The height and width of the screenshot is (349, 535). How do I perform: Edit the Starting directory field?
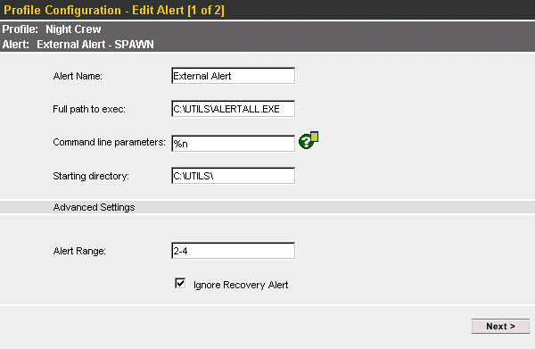click(233, 176)
